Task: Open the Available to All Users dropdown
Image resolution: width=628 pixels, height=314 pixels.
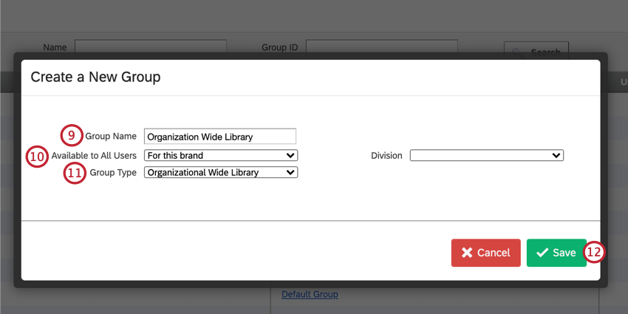Action: [221, 156]
